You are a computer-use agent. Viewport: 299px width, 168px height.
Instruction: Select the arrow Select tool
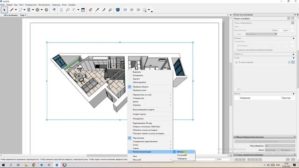4,10
